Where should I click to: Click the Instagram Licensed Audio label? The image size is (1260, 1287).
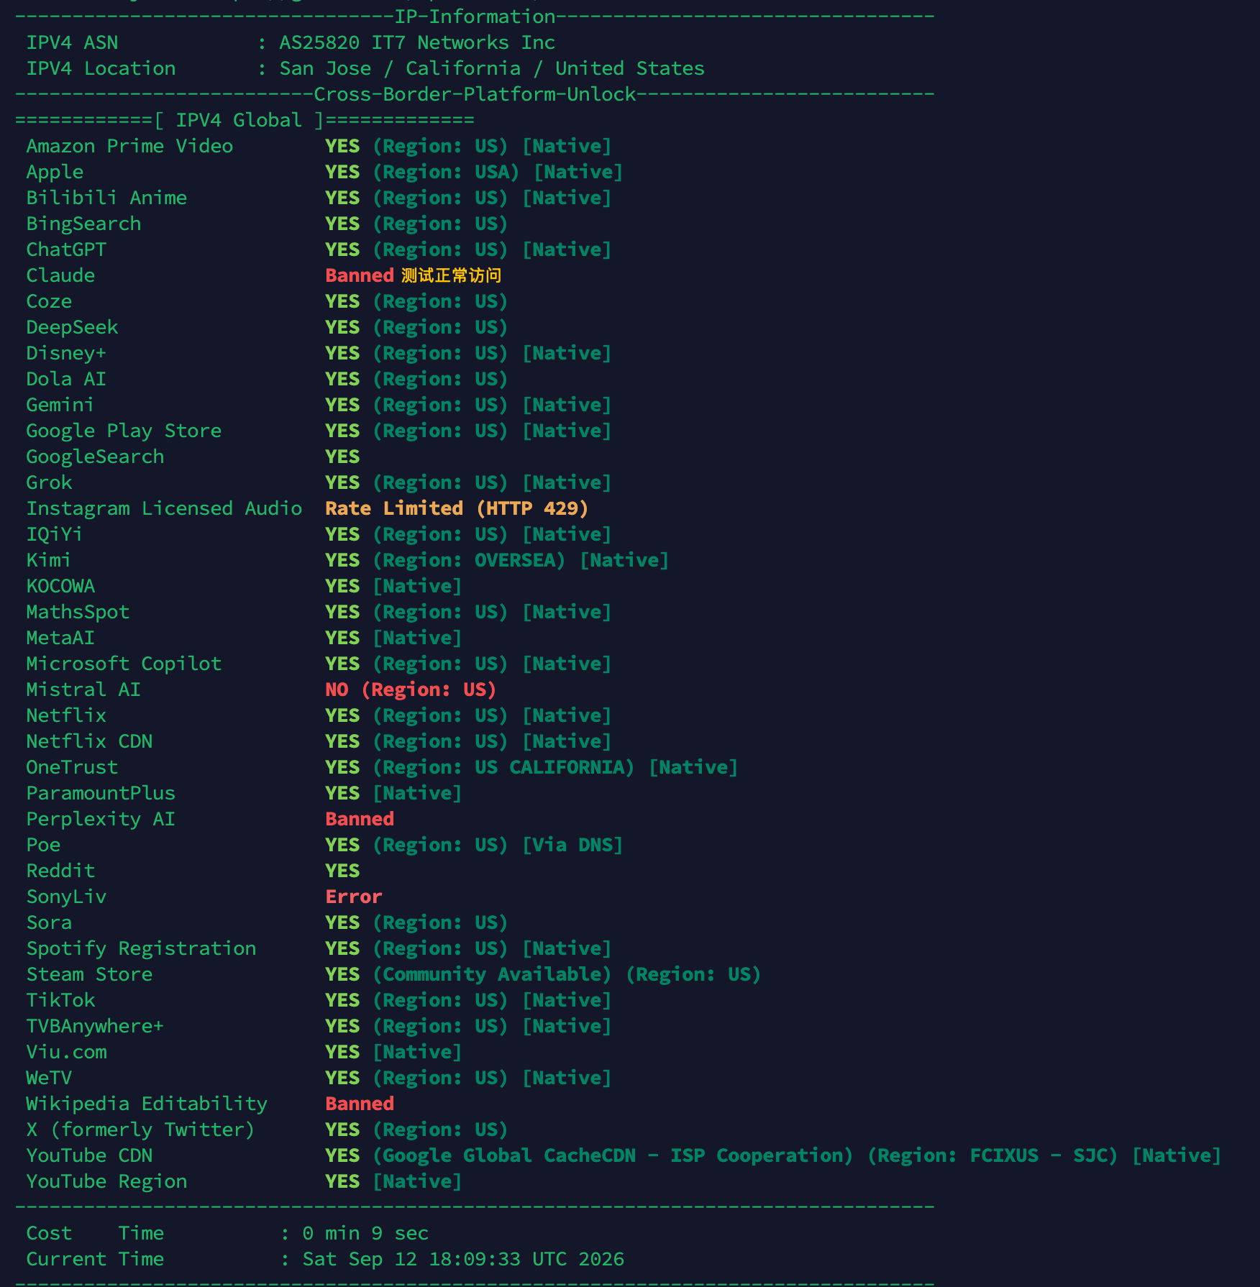(x=164, y=508)
